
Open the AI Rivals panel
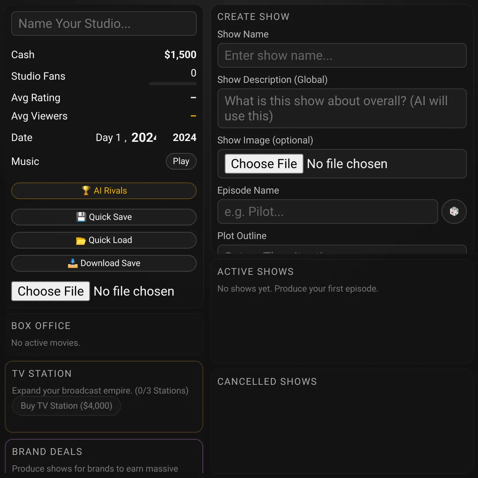110,191
